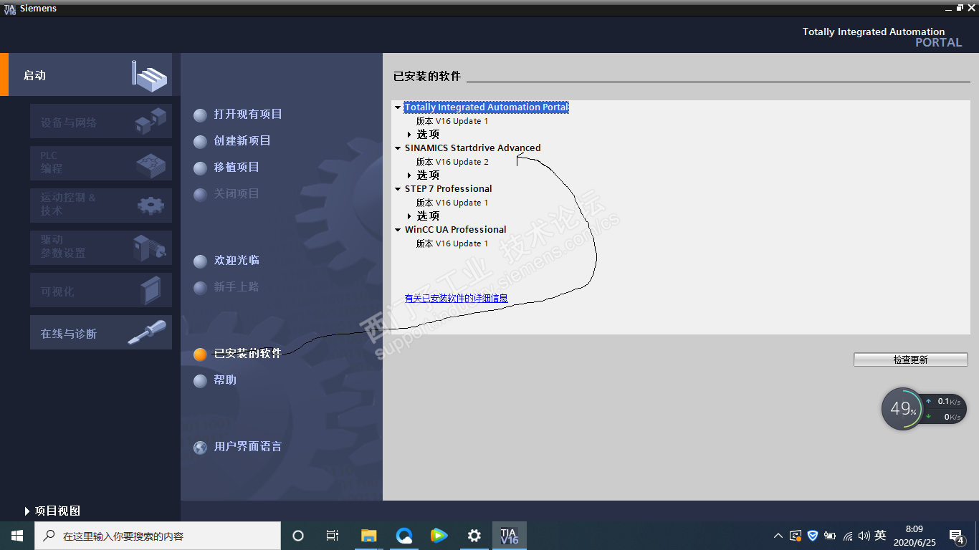Open the clock showing 8:09 2020/6/25
979x550 pixels.
click(914, 536)
